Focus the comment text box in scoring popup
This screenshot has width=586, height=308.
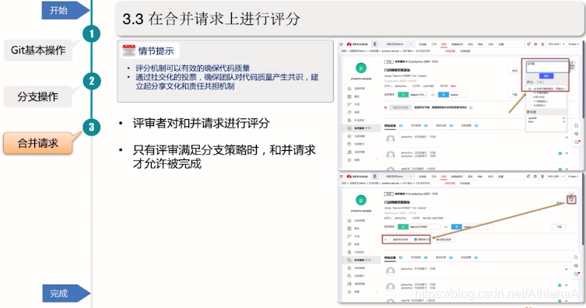(x=548, y=67)
